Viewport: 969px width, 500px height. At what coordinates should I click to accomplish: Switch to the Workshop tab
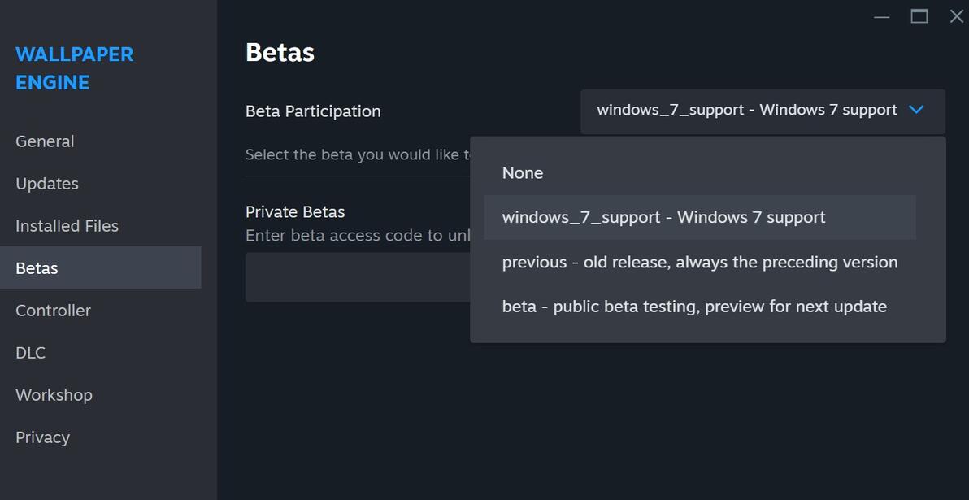click(x=54, y=395)
